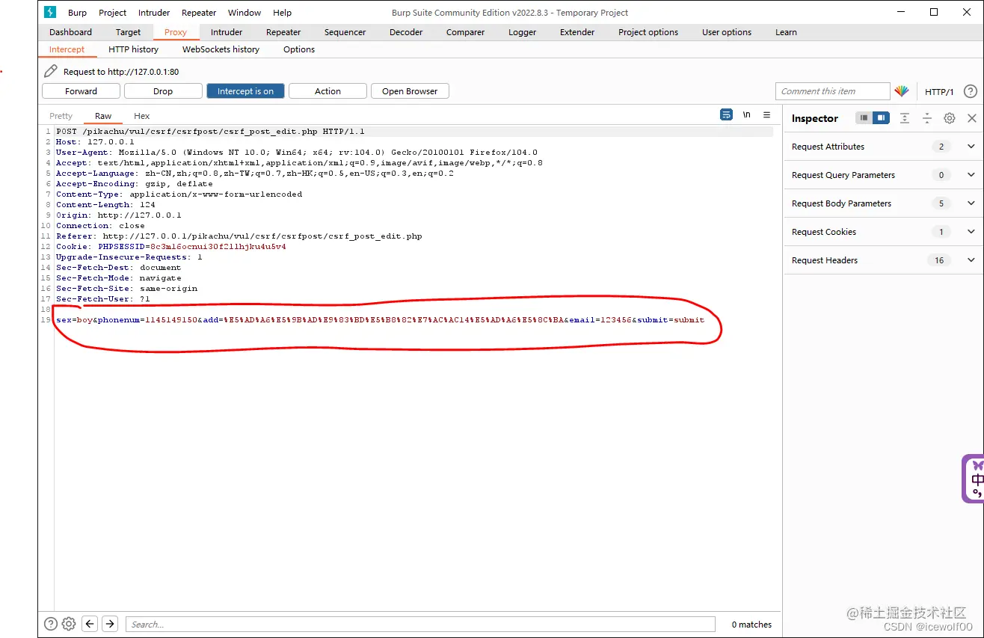Viewport: 984px width, 638px height.
Task: Switch Inspector to side panel layout icon
Action: point(881,118)
